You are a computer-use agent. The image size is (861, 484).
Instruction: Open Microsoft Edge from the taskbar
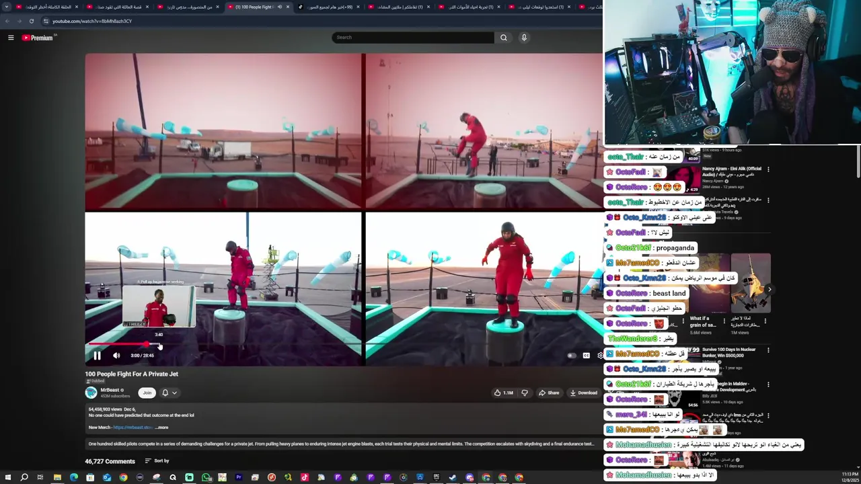74,477
